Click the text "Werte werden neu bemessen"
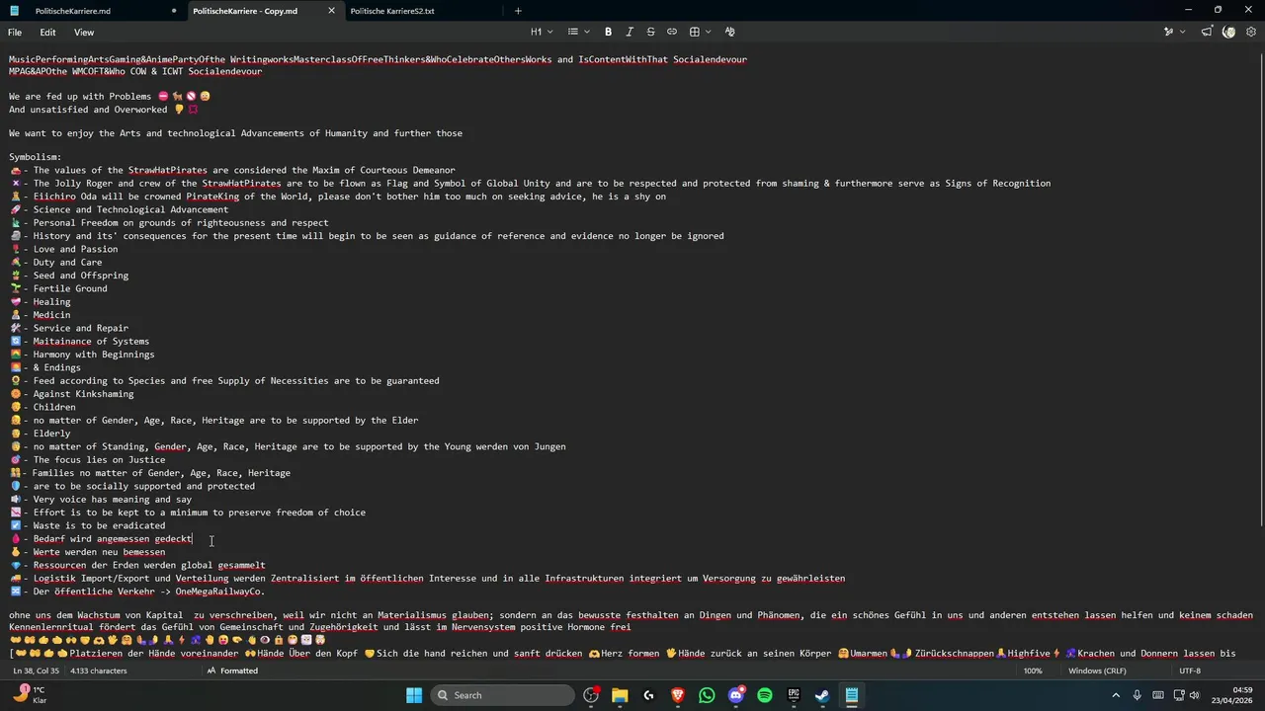This screenshot has height=711, width=1265. click(99, 552)
